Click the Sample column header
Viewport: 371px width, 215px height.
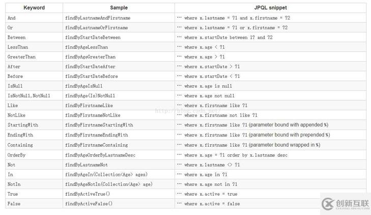tap(119, 8)
